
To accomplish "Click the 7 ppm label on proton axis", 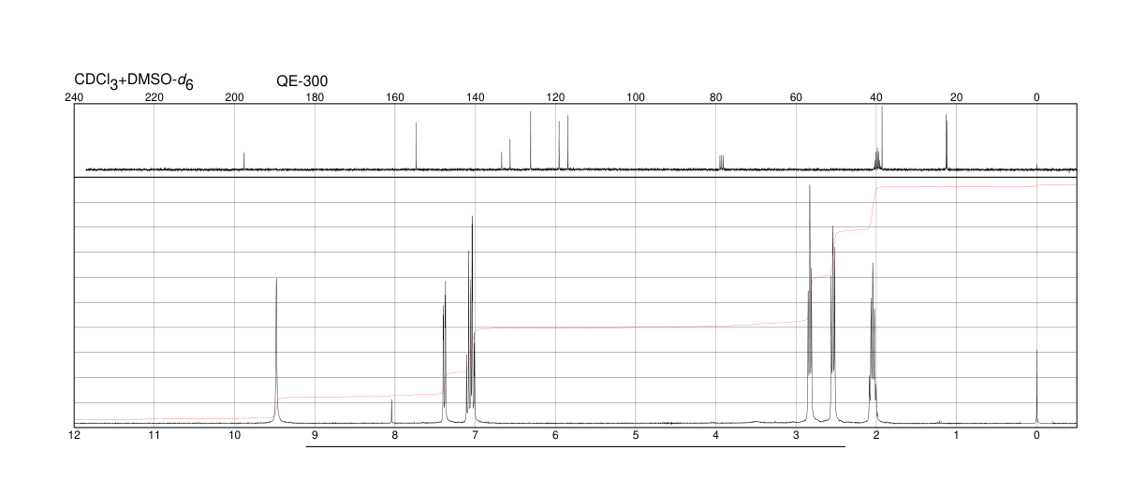I will click(x=475, y=435).
